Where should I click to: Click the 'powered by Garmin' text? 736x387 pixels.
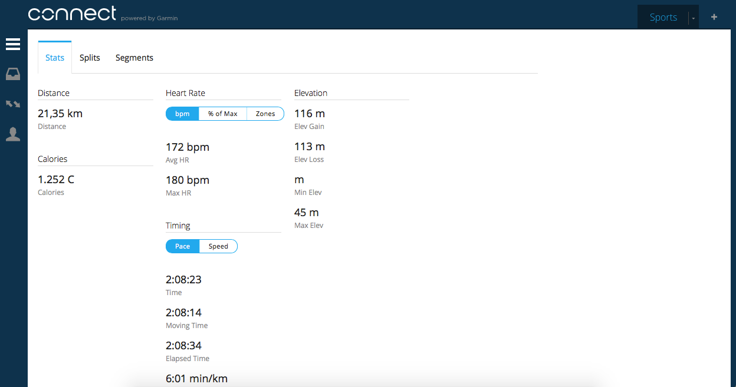click(x=149, y=18)
